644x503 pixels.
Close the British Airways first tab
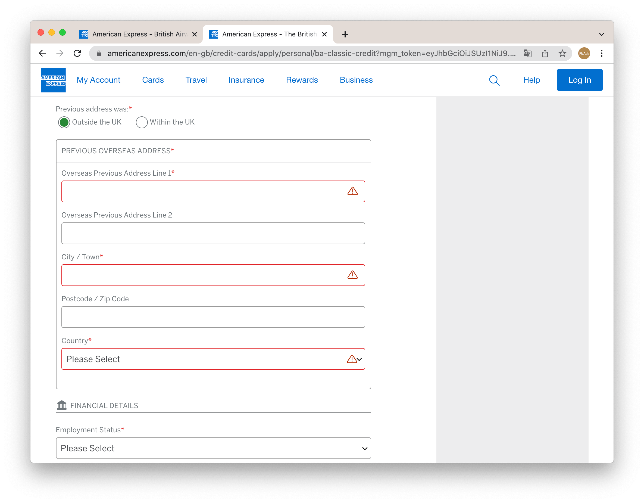pyautogui.click(x=195, y=34)
